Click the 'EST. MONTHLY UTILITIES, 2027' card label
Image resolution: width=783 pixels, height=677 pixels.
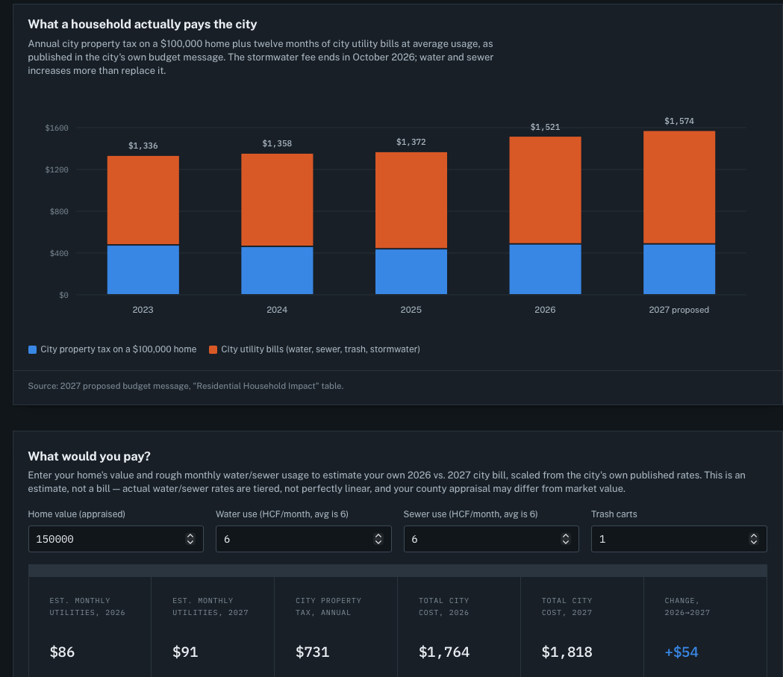point(210,607)
